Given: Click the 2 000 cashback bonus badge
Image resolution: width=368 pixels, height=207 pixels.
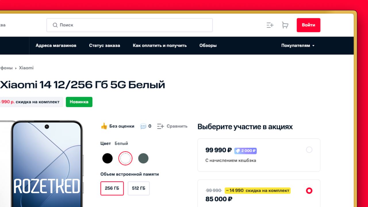Looking at the screenshot, I should [x=246, y=151].
